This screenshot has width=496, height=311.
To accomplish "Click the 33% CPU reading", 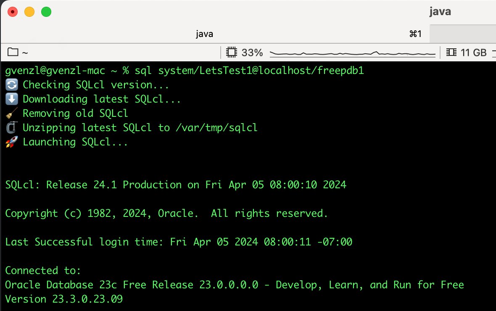I will [252, 53].
